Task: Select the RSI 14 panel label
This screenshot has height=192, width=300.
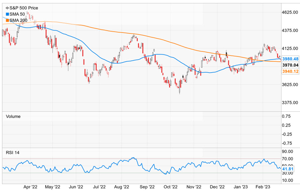Action: pos(13,153)
